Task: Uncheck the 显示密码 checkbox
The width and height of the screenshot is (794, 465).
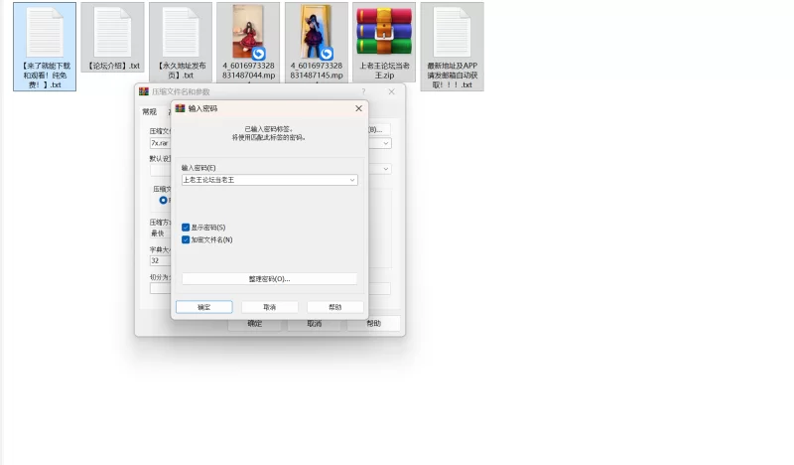Action: pyautogui.click(x=186, y=228)
